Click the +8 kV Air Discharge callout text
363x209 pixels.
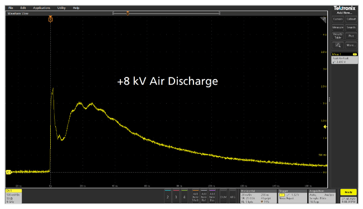tap(168, 81)
